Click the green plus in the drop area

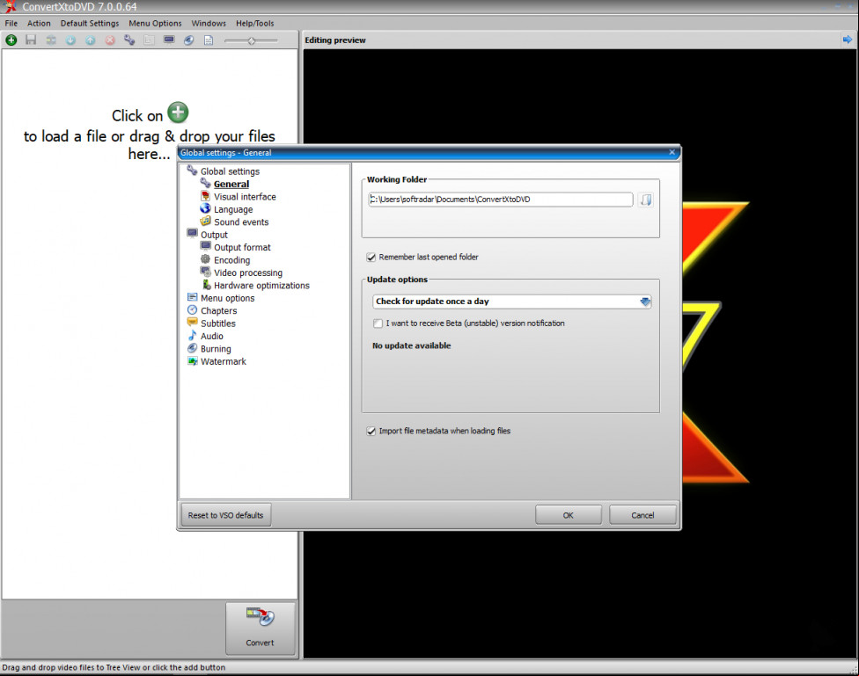178,113
